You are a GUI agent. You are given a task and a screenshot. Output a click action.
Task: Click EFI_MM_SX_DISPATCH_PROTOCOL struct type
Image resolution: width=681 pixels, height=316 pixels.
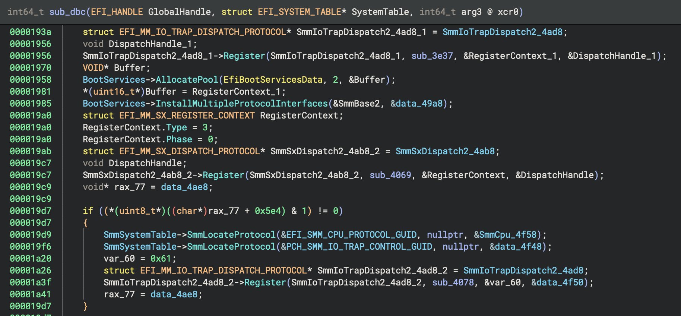[190, 151]
